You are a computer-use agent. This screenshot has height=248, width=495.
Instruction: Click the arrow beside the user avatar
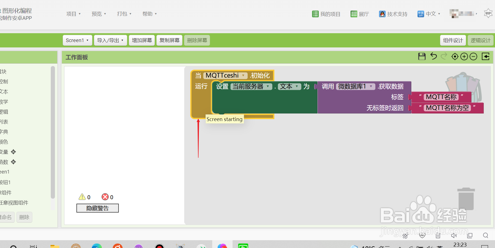click(x=476, y=14)
